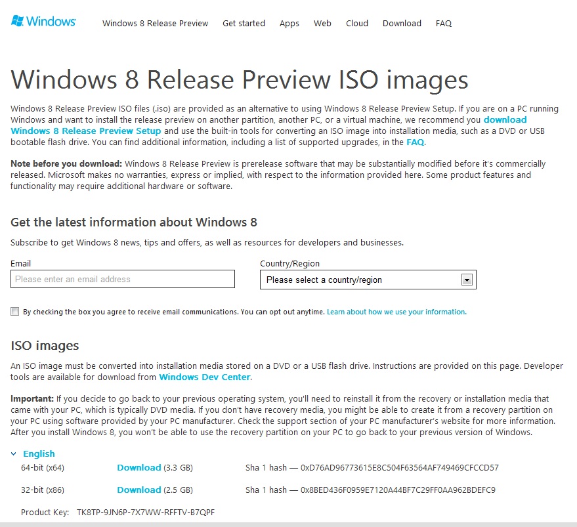The image size is (577, 527).
Task: Click the Email field label
Action: point(20,264)
